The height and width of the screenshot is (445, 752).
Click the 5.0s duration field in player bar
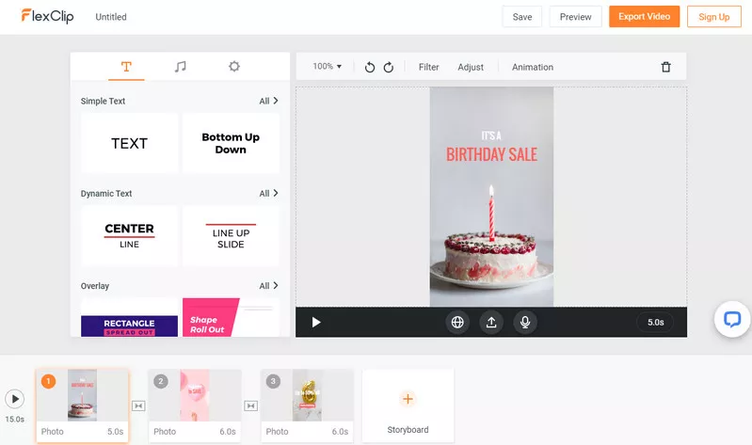(656, 323)
